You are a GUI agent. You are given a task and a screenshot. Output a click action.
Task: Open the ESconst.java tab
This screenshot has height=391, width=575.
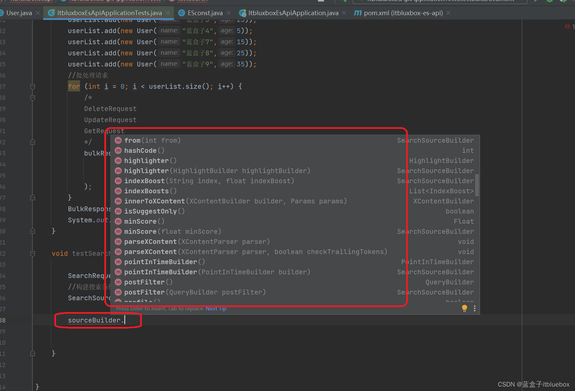tap(205, 13)
